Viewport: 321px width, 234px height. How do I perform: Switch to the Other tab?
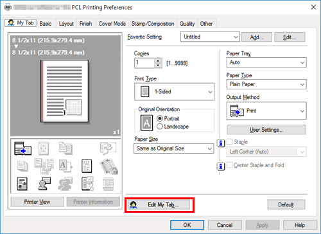tap(206, 24)
